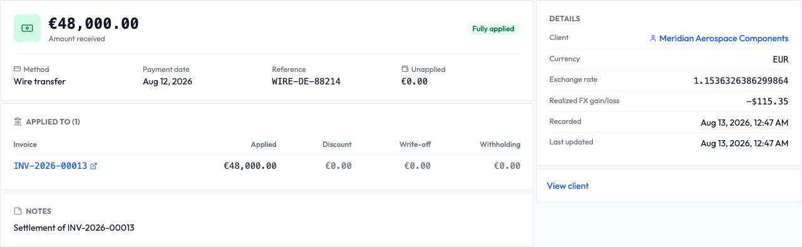Click the Applied column header
The image size is (802, 247).
(x=264, y=144)
